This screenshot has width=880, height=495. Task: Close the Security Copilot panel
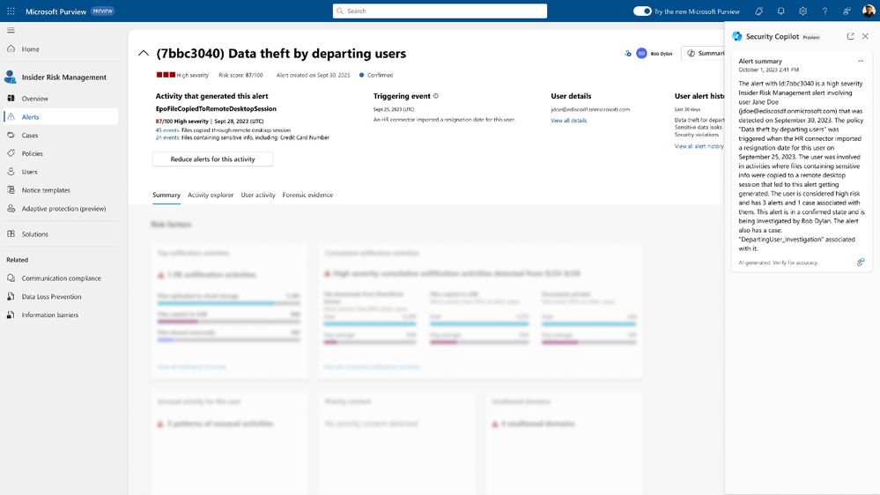point(865,36)
